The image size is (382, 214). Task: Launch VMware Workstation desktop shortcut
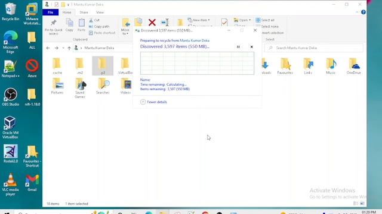tap(32, 14)
